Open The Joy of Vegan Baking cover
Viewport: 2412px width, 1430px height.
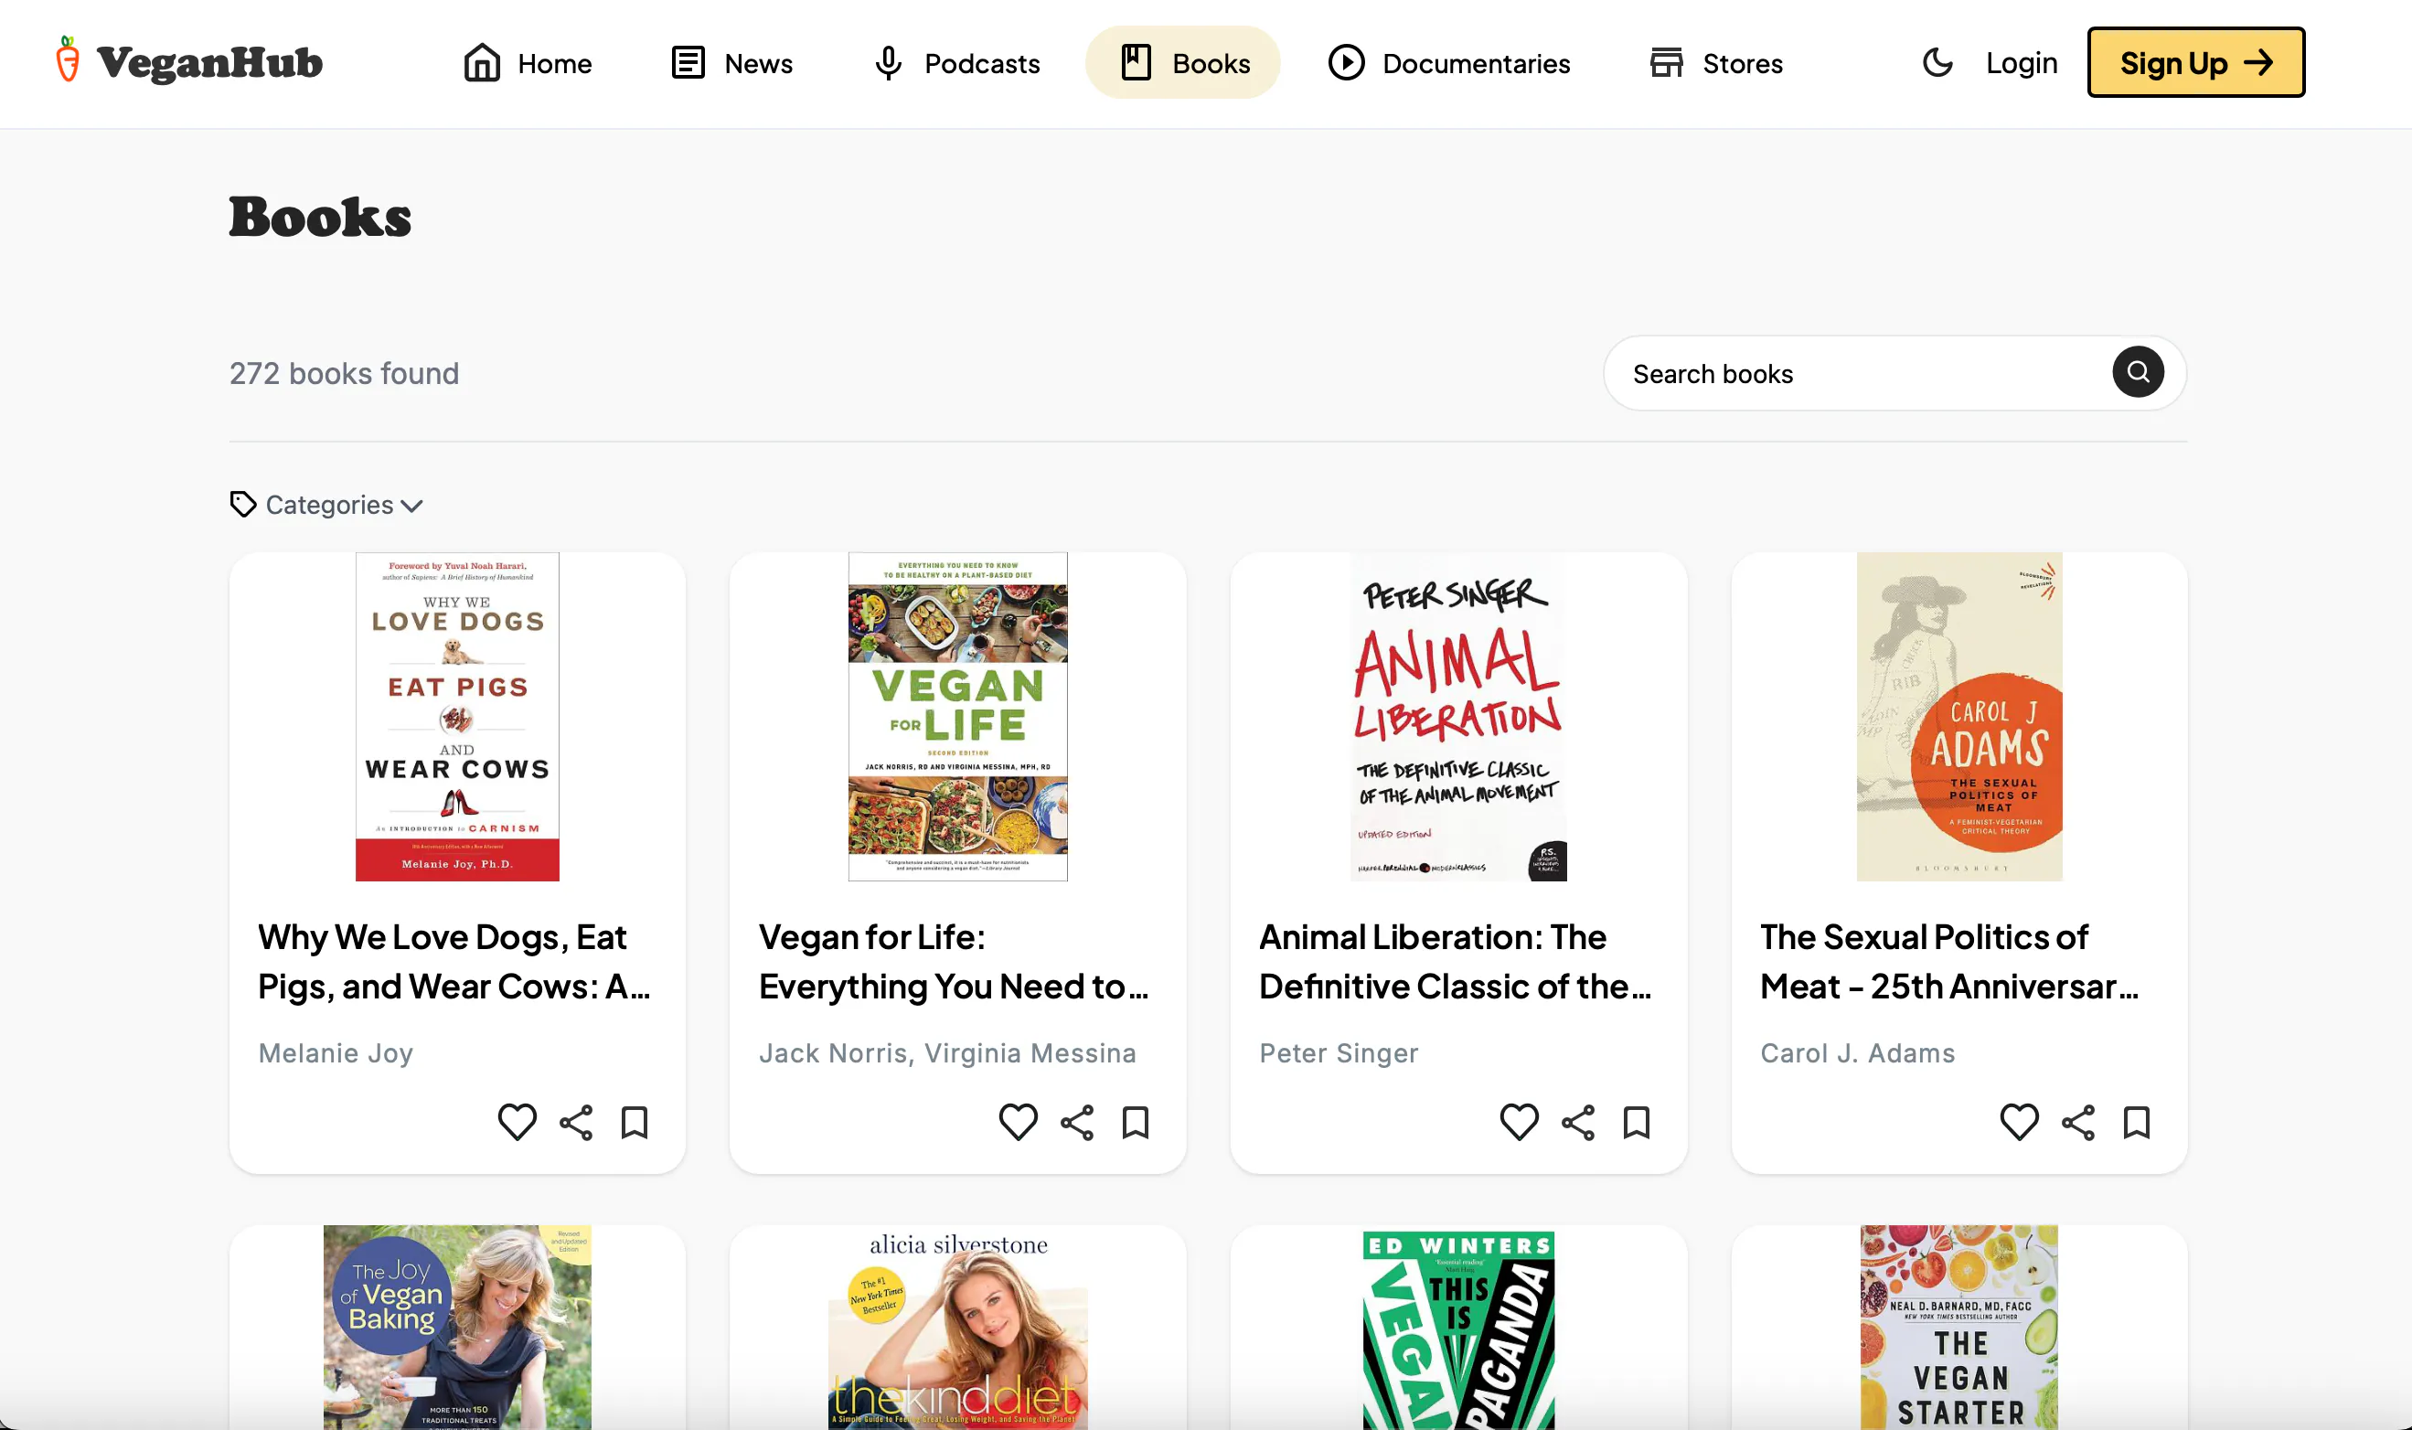point(457,1327)
